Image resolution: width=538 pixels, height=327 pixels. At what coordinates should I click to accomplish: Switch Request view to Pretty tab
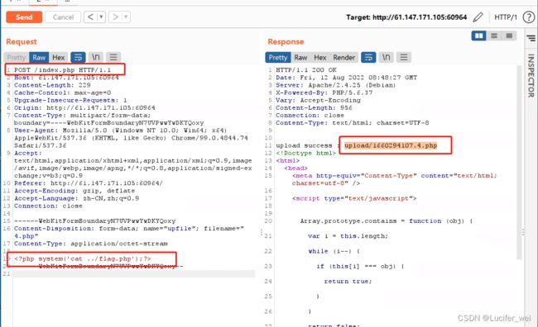[16, 58]
